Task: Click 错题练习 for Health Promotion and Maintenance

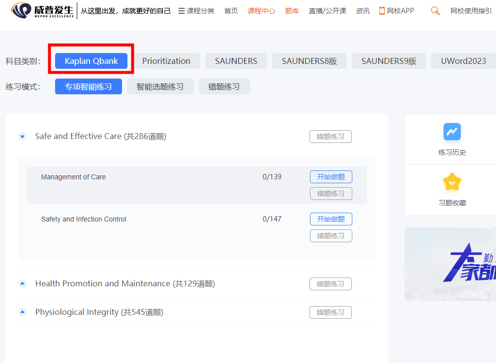Action: [330, 284]
